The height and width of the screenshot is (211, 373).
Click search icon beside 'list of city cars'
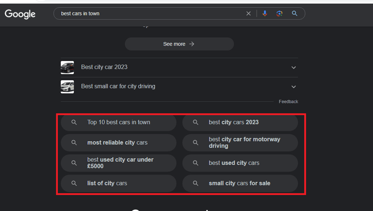click(74, 183)
